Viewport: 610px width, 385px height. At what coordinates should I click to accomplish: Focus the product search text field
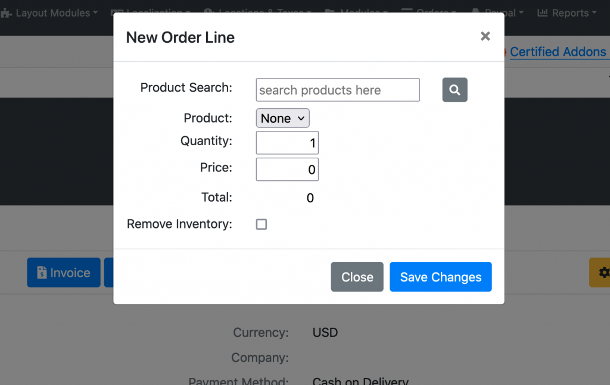point(338,90)
